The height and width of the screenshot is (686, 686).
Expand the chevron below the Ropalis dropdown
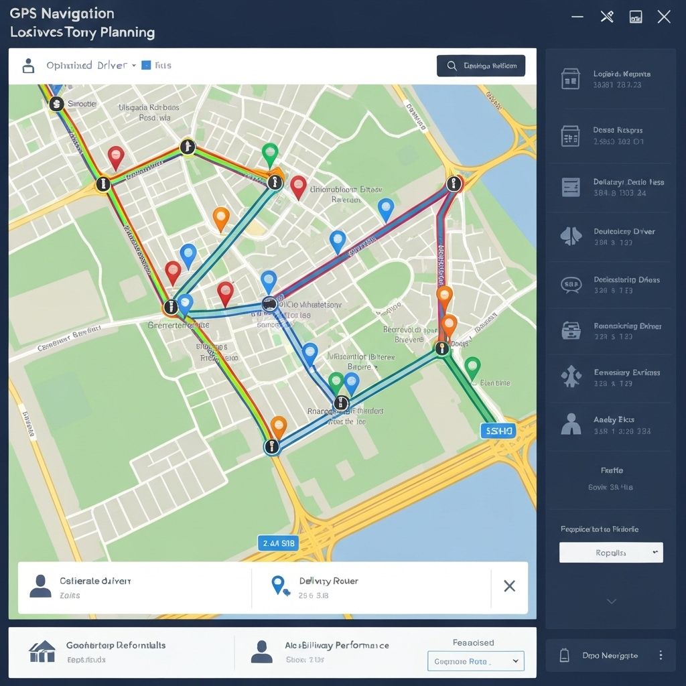click(x=611, y=602)
